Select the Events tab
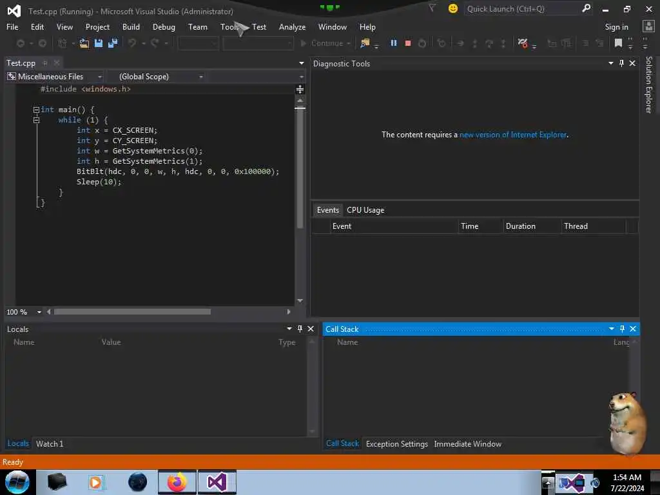 tap(328, 210)
